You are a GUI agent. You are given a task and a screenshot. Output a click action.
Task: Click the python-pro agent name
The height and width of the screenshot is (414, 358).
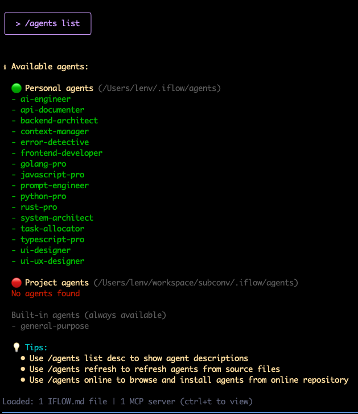tap(43, 196)
